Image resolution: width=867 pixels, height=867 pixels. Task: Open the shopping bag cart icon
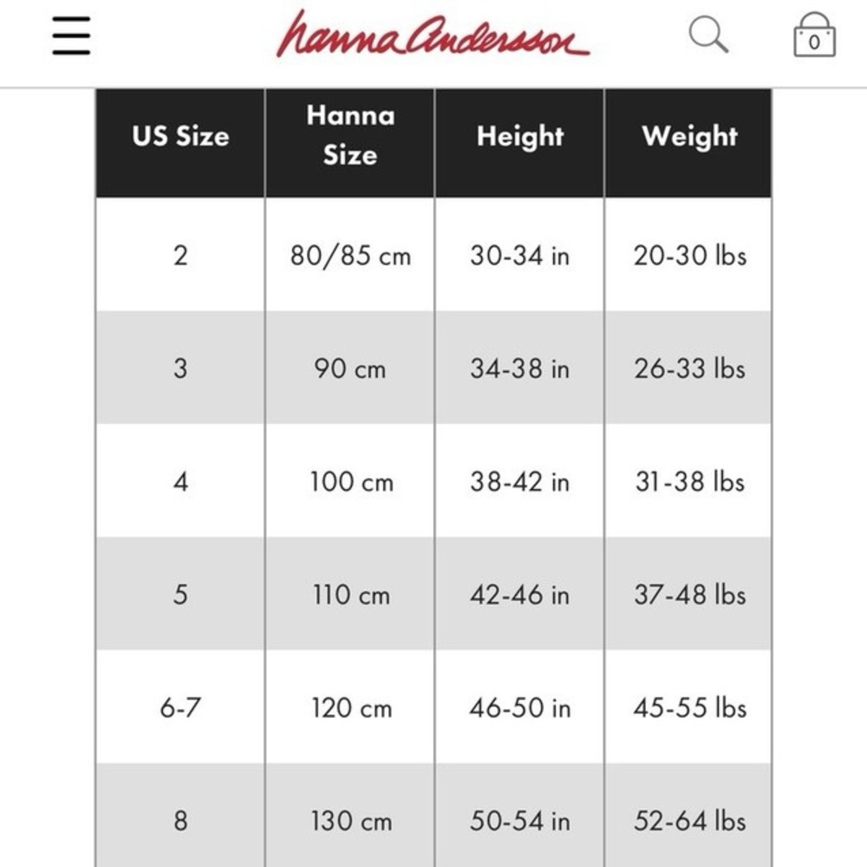814,35
